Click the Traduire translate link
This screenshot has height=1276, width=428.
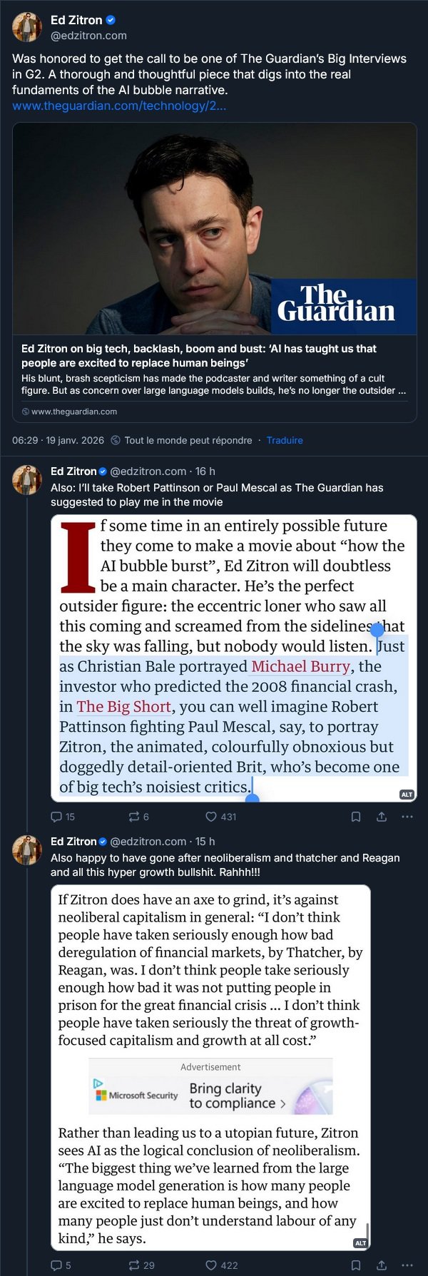click(x=285, y=440)
